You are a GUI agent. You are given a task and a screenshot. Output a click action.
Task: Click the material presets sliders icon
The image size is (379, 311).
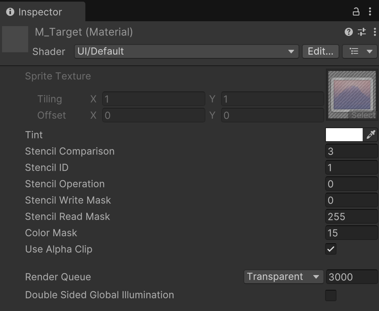pyautogui.click(x=362, y=32)
